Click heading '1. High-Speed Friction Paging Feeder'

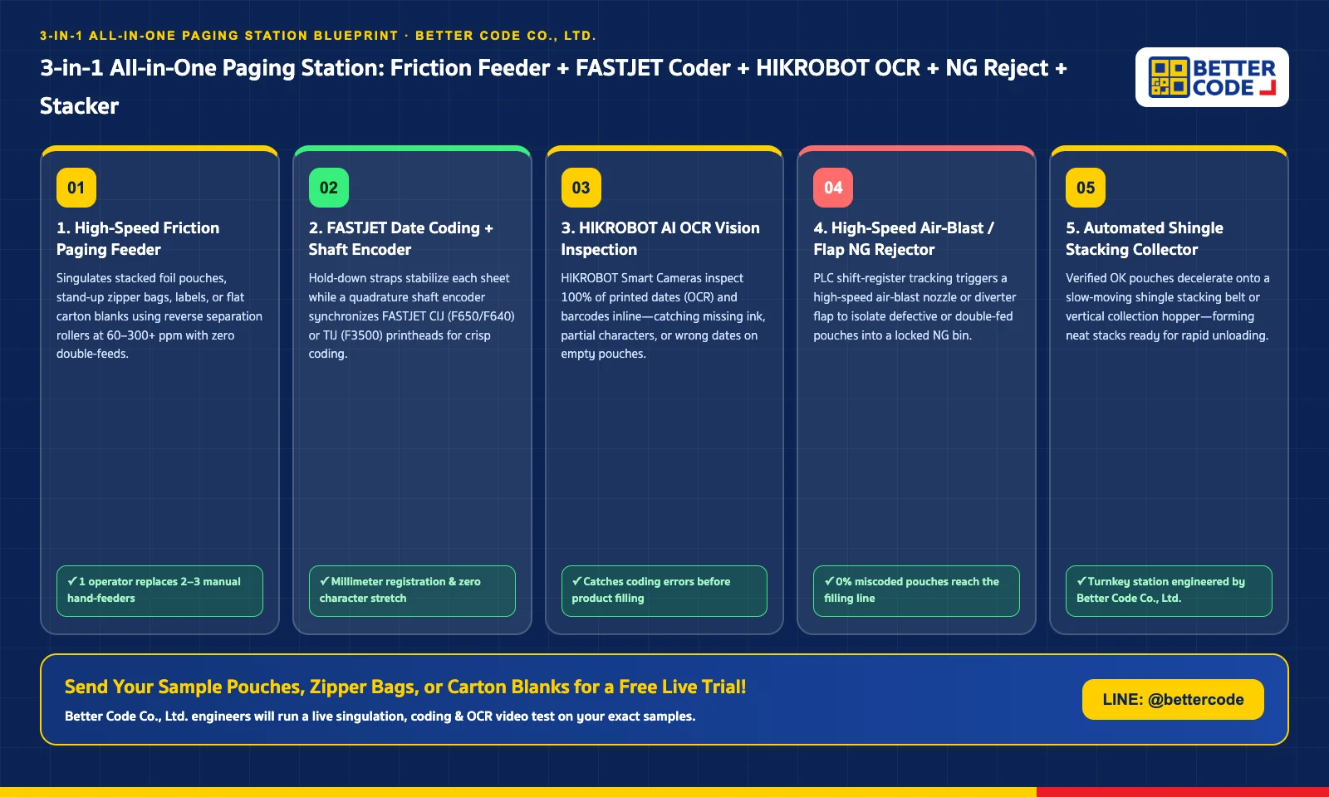138,238
